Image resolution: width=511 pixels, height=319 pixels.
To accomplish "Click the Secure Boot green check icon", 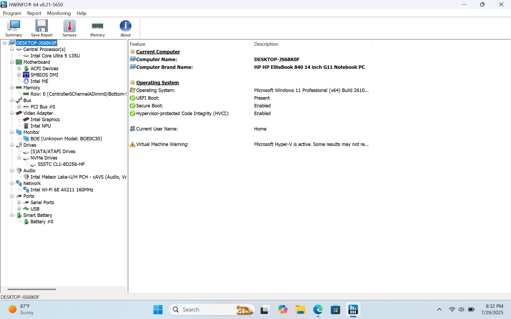I will point(133,106).
